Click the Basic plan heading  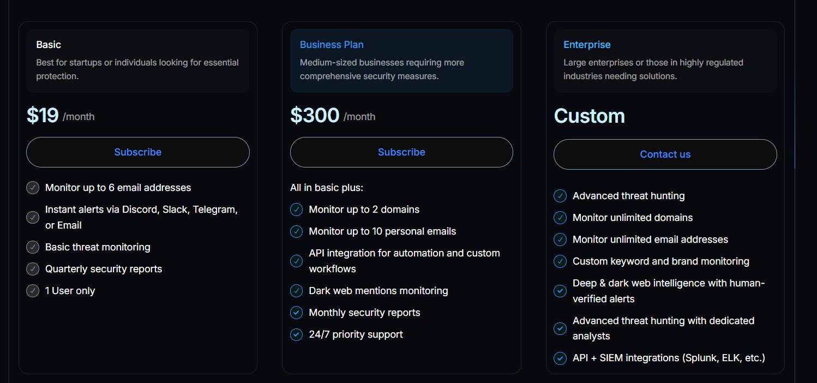(49, 44)
